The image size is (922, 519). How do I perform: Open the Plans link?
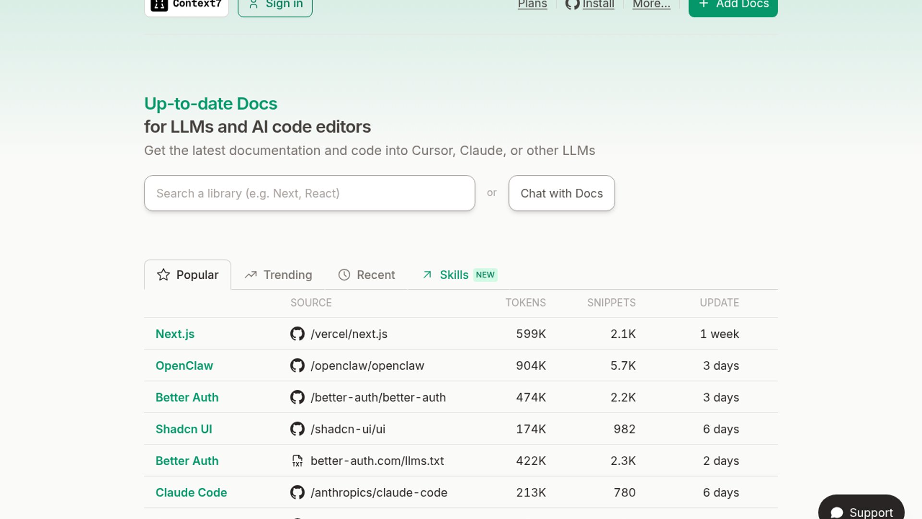point(532,4)
